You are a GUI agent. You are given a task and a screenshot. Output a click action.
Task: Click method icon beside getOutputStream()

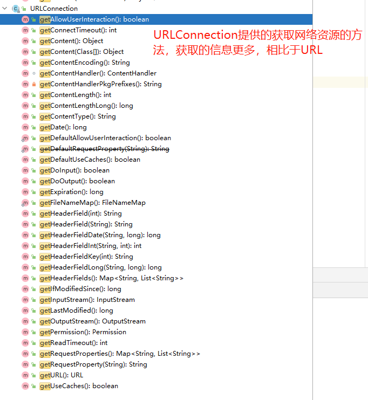[x=25, y=321]
